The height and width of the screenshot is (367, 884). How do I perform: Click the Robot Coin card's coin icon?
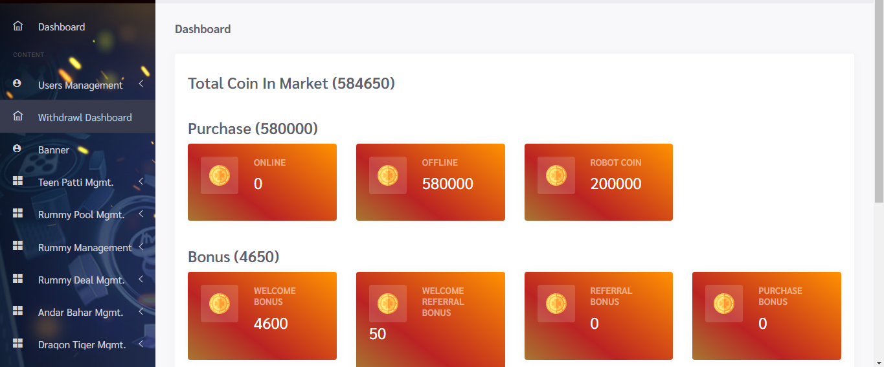pyautogui.click(x=556, y=175)
